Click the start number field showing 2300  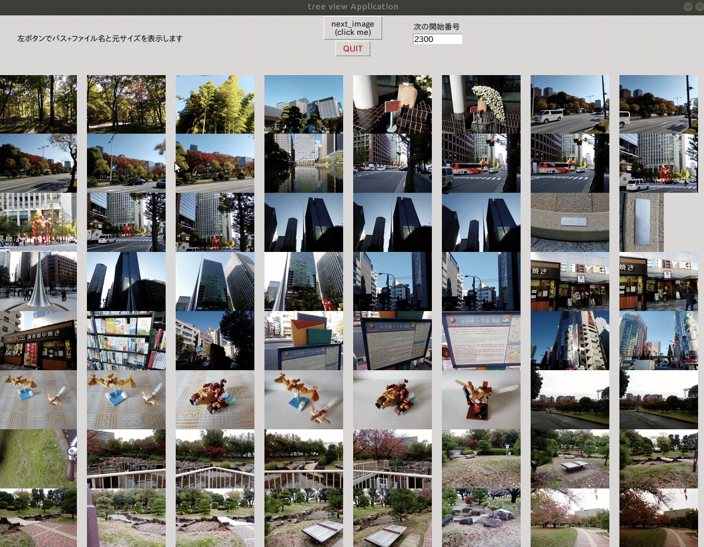coord(437,39)
